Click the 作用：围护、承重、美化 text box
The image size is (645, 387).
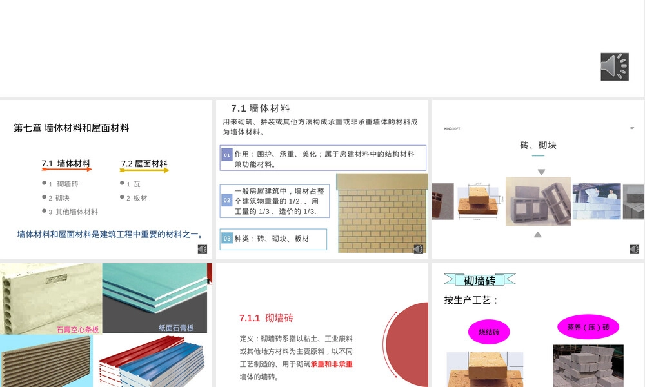click(x=323, y=158)
